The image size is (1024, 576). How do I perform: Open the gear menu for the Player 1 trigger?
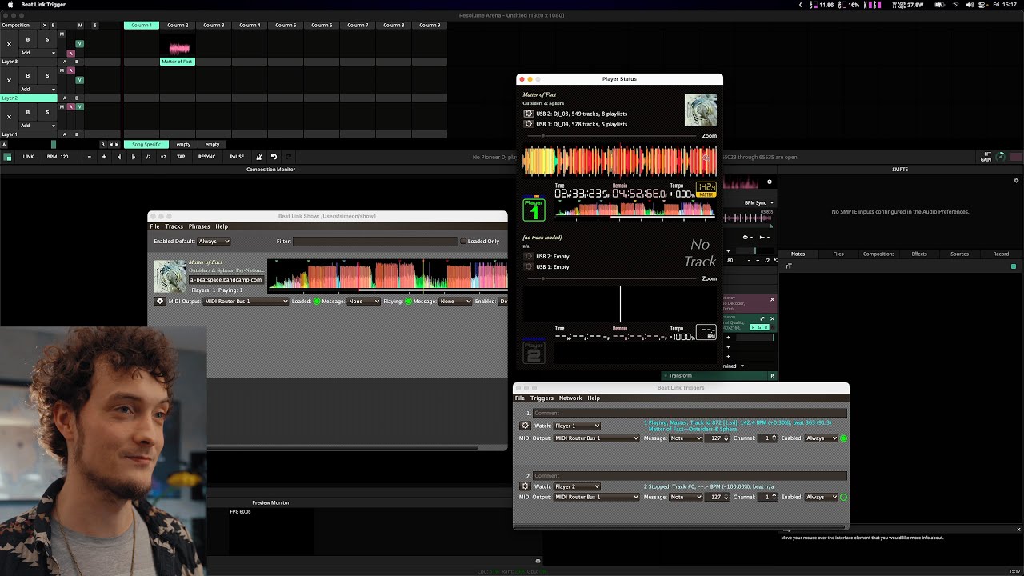pyautogui.click(x=525, y=426)
